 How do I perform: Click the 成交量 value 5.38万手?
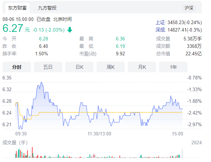192,39
